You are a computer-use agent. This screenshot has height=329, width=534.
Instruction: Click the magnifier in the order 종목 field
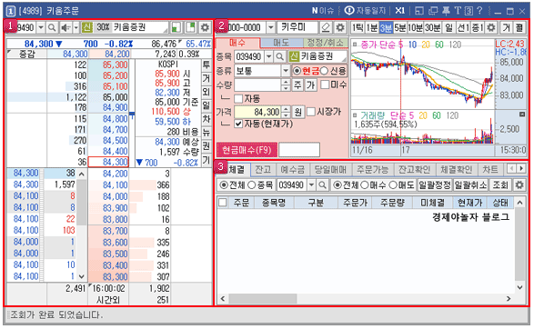coord(280,56)
